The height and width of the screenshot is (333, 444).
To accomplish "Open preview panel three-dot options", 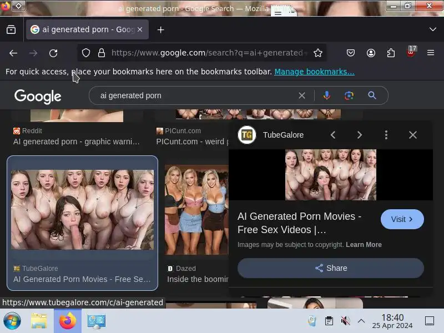I will click(386, 135).
